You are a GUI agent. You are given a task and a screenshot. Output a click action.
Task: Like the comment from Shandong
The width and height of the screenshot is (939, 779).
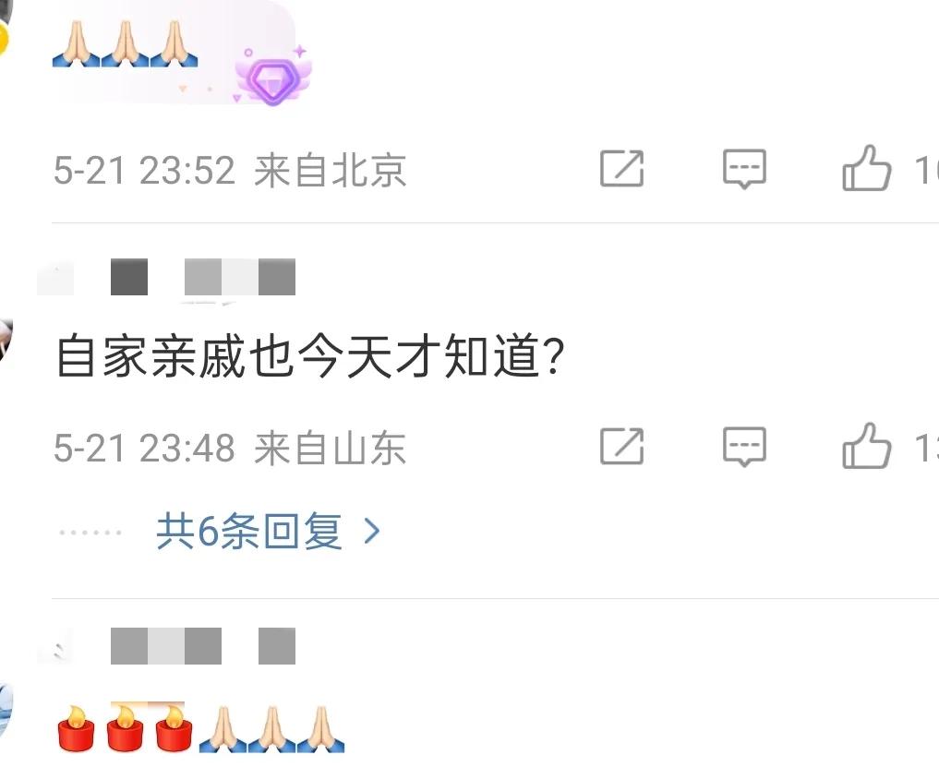point(867,446)
